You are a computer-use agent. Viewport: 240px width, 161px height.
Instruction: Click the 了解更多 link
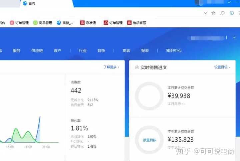(x=111, y=67)
